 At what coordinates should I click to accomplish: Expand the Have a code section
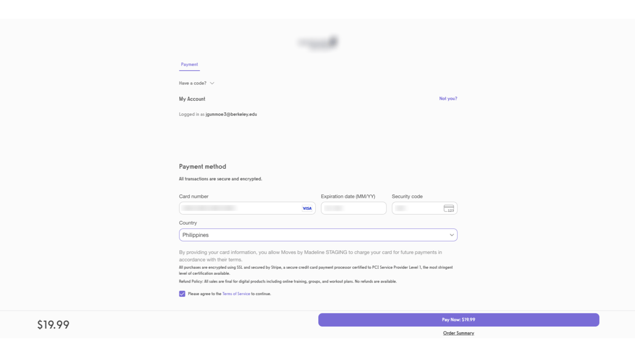[193, 83]
